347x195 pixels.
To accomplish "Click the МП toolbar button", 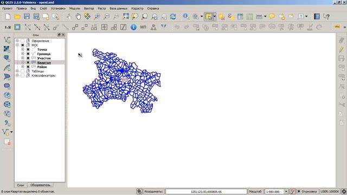I will [x=143, y=27].
